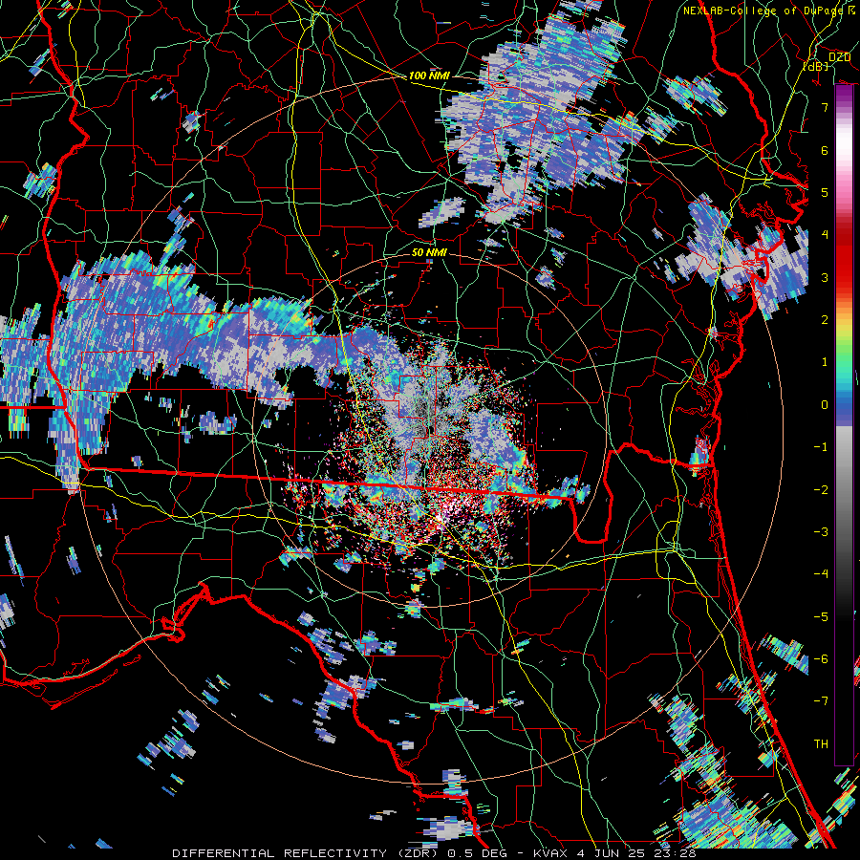Click the -5 scale value
The height and width of the screenshot is (860, 860).
click(x=821, y=617)
